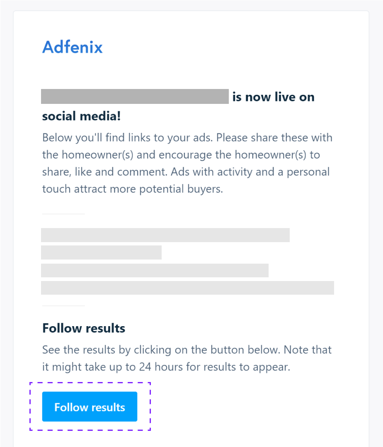This screenshot has height=447, width=383.
Task: Click the line starting "share, like and comment"
Action: pos(186,172)
